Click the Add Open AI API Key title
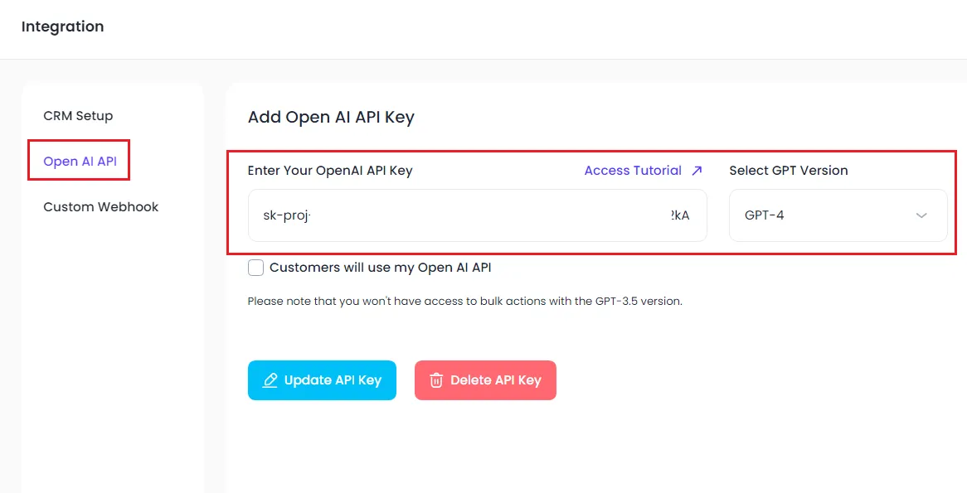967x493 pixels. (x=331, y=117)
